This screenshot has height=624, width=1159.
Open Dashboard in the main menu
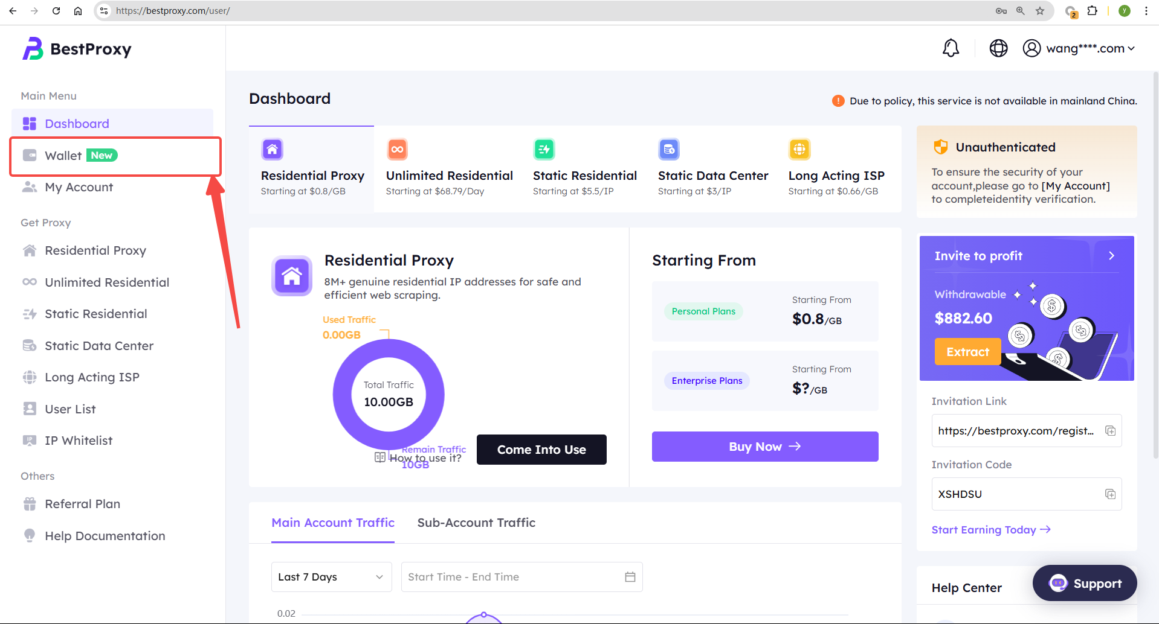(x=112, y=124)
